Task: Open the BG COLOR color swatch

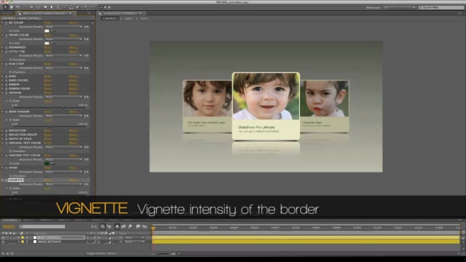Action: point(47,31)
